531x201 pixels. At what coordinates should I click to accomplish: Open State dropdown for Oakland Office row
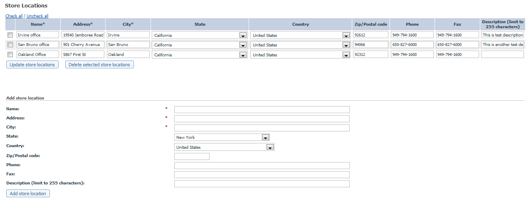tap(243, 55)
